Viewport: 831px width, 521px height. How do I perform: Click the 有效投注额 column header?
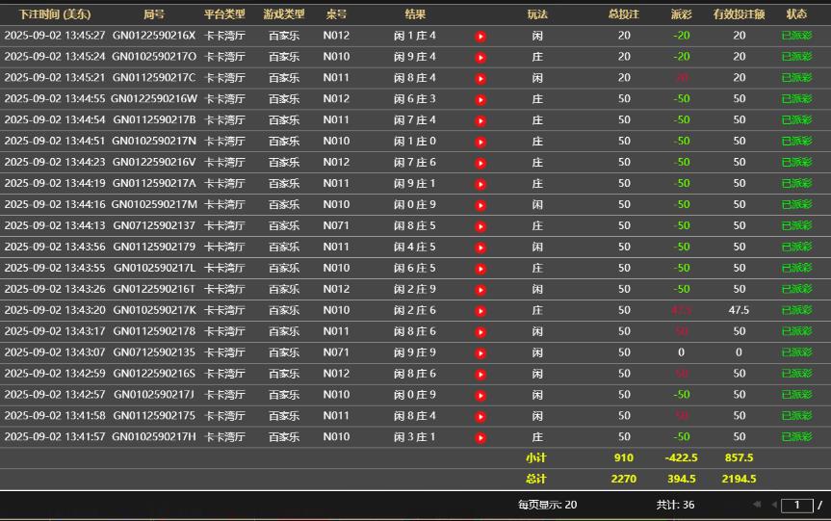[739, 14]
